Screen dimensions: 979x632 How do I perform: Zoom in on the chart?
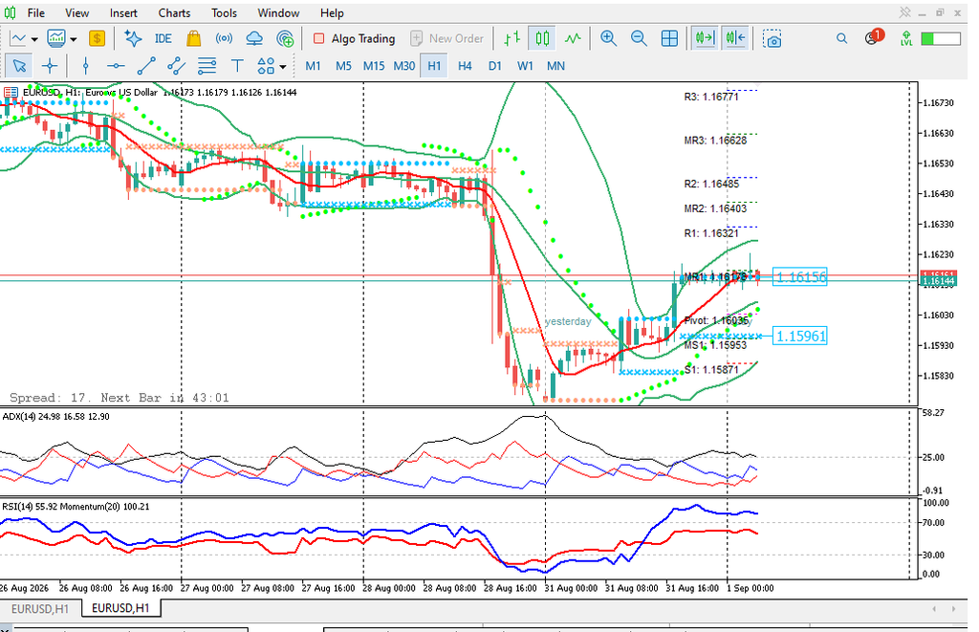pyautogui.click(x=608, y=38)
